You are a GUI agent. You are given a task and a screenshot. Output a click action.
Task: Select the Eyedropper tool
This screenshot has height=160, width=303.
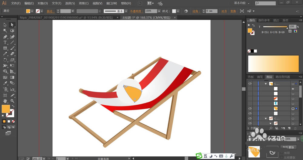5,83
